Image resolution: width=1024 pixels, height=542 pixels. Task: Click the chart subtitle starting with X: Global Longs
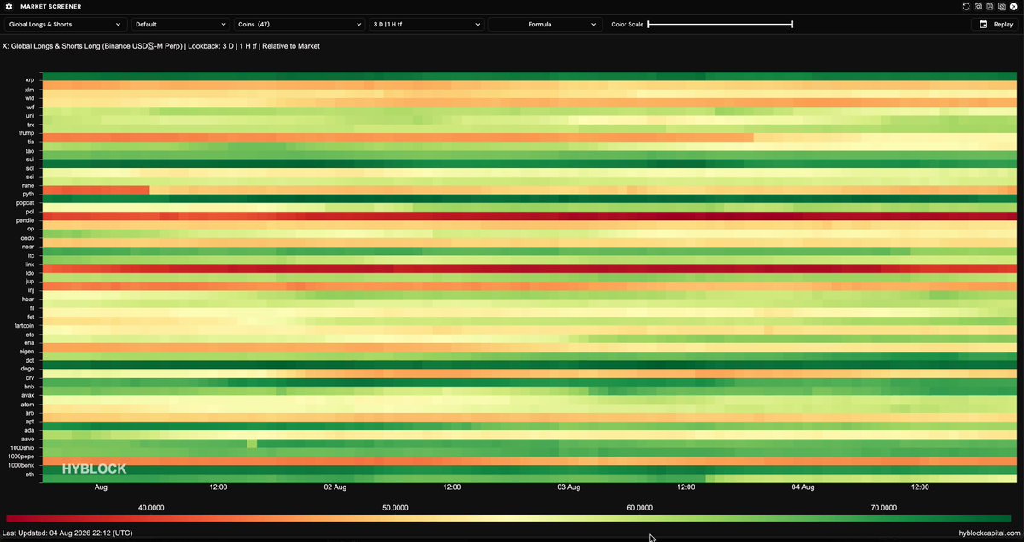(161, 46)
